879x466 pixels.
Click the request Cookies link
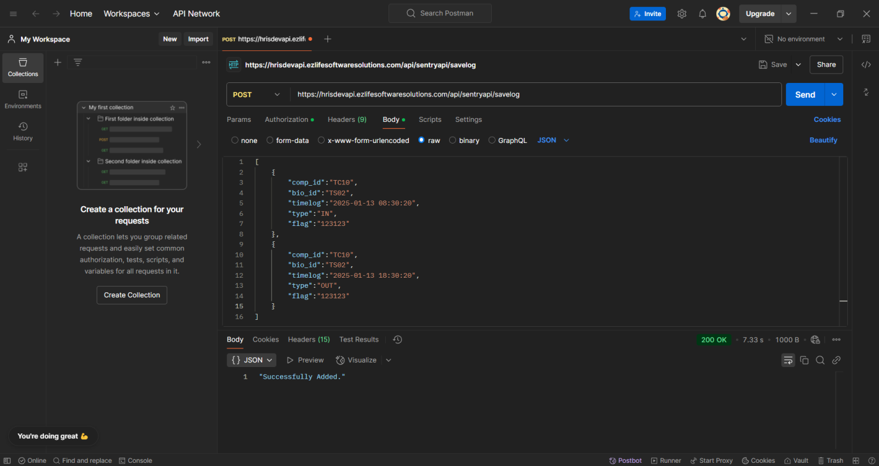827,119
